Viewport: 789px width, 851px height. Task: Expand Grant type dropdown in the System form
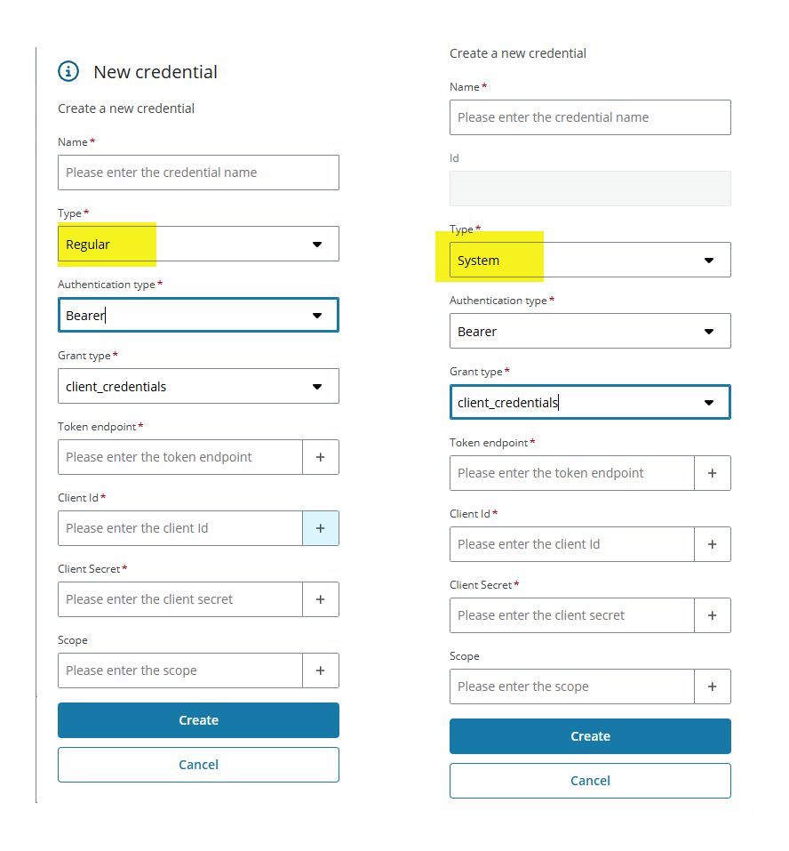coord(590,402)
